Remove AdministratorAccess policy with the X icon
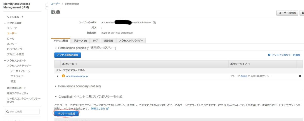This screenshot has width=304, height=121. pyautogui.click(x=300, y=76)
